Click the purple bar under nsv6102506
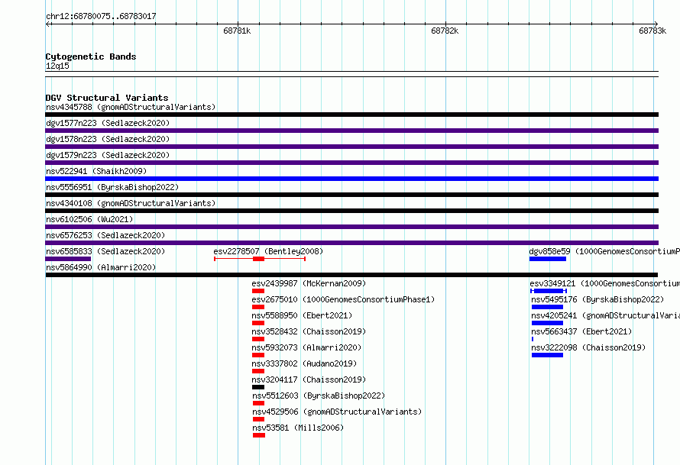The image size is (680, 465). 351,227
